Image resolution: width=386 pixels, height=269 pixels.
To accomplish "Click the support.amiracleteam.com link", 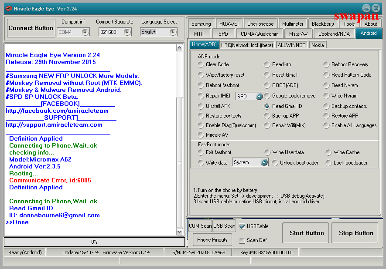I will (x=54, y=124).
